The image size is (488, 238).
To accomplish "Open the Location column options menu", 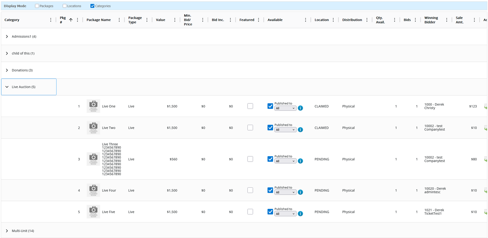I will pos(333,20).
